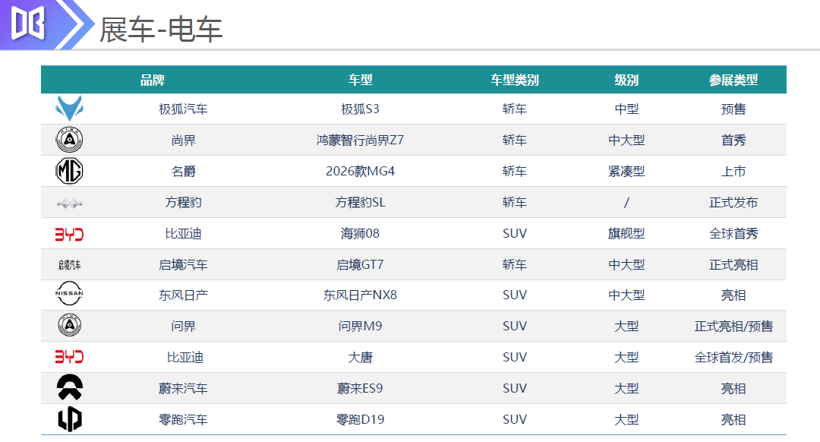This screenshot has height=442, width=820.
Task: Click the BYD logo in the 海狮08 row
Action: click(69, 234)
